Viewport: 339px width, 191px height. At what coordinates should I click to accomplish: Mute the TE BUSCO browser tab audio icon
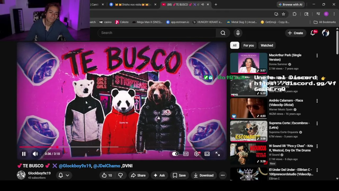point(203,5)
